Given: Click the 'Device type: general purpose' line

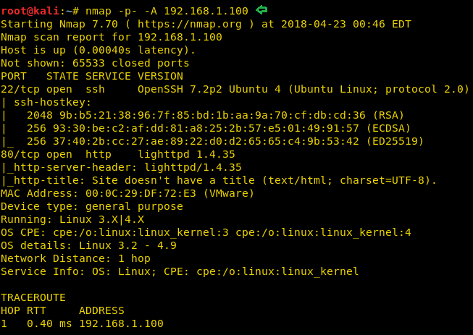Looking at the screenshot, I should [x=92, y=206].
